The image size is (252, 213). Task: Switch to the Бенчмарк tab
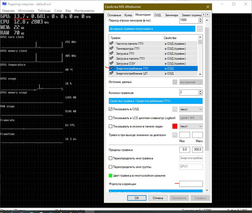[172, 15]
